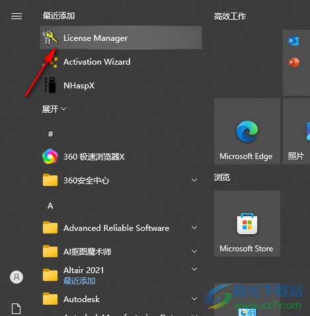310x316 pixels.
Task: Click the Advanced Reliable Software folder icon
Action: click(x=50, y=228)
